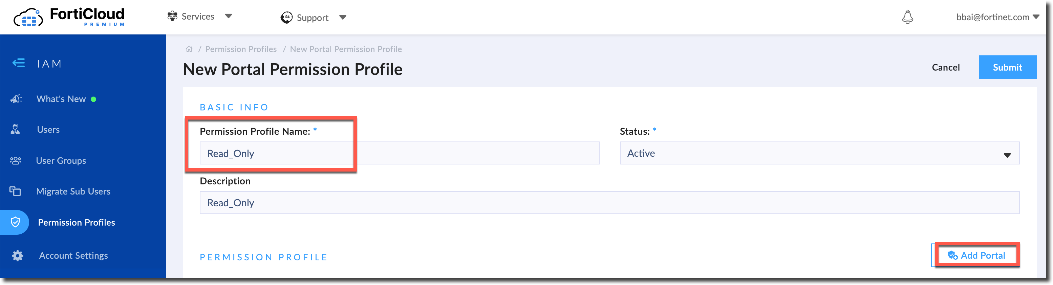Expand the bbai@fortinet.com account menu

(997, 17)
